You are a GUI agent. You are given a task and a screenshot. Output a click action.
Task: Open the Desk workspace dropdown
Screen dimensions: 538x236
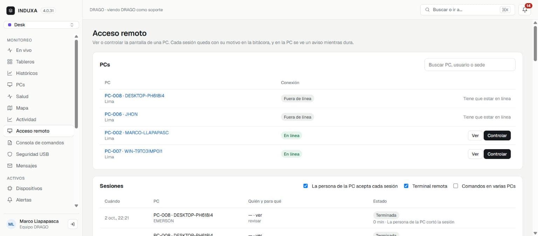(41, 25)
